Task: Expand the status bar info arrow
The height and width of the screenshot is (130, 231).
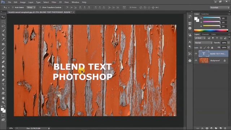Action: click(49, 129)
